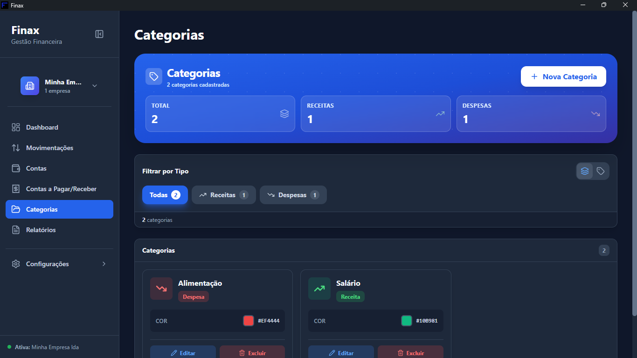Click the red #EF4444 color swatch
Screen dimensions: 637x358
pyautogui.click(x=249, y=321)
